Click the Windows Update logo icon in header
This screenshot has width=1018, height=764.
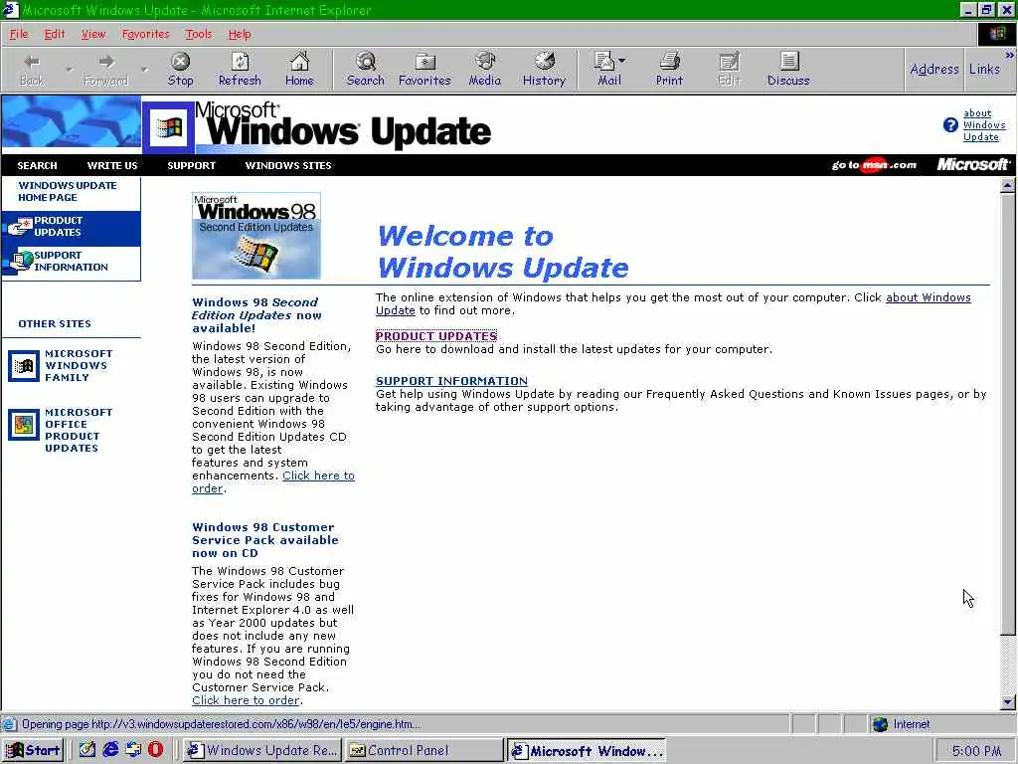click(168, 127)
